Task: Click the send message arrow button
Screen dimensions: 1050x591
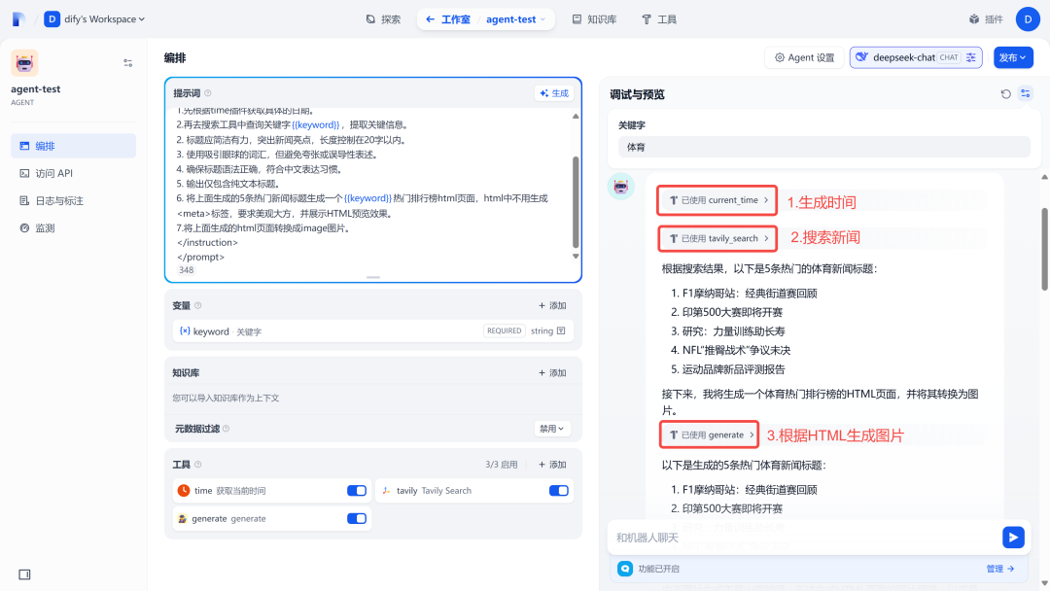Action: click(1013, 538)
